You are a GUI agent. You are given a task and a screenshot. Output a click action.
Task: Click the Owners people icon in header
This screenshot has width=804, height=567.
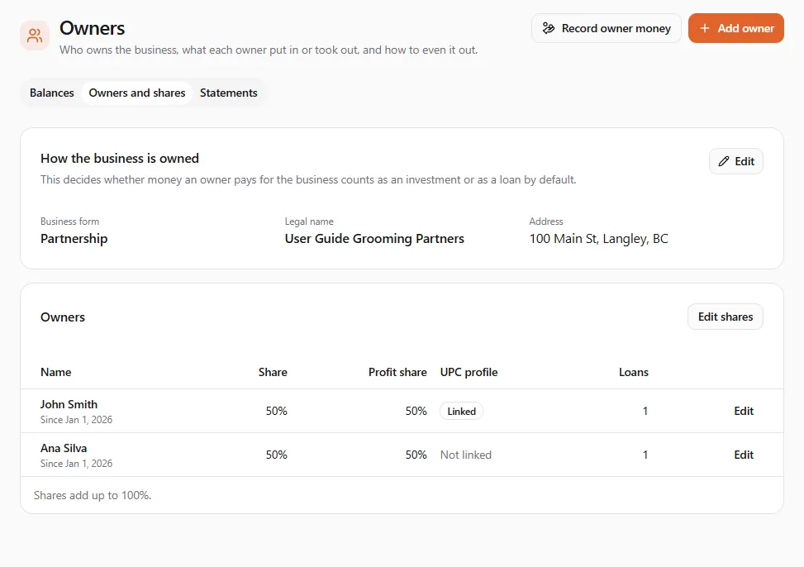(x=35, y=36)
